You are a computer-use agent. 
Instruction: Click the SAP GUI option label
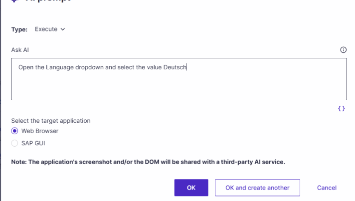coord(33,143)
